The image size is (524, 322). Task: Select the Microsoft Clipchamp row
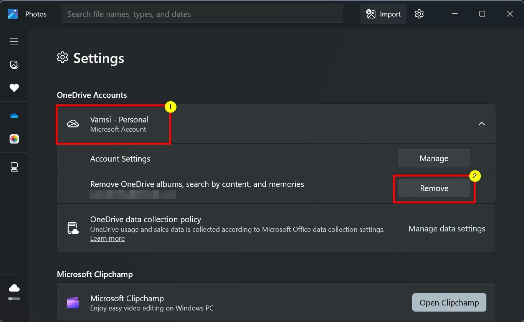(276, 302)
